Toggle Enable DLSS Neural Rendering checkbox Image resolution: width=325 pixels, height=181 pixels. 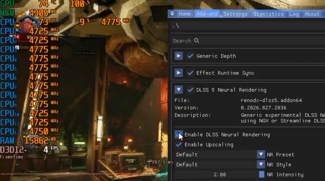(178, 134)
